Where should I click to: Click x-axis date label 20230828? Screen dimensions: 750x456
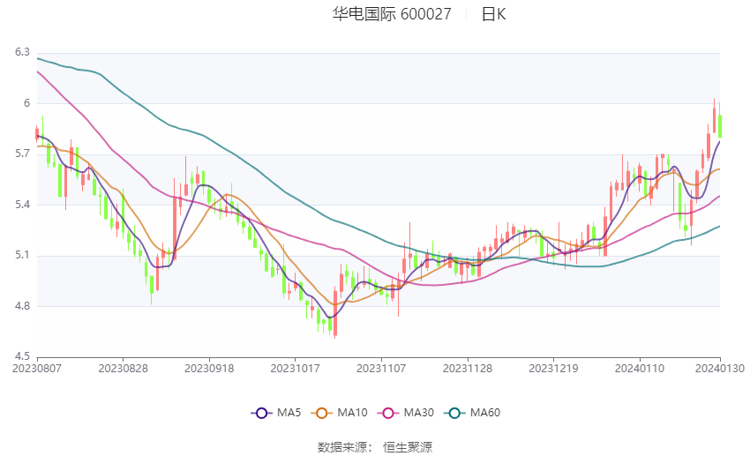[123, 369]
